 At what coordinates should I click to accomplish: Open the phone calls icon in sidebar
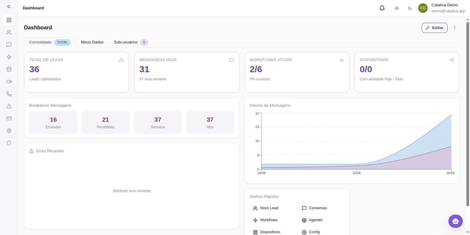coord(9,94)
